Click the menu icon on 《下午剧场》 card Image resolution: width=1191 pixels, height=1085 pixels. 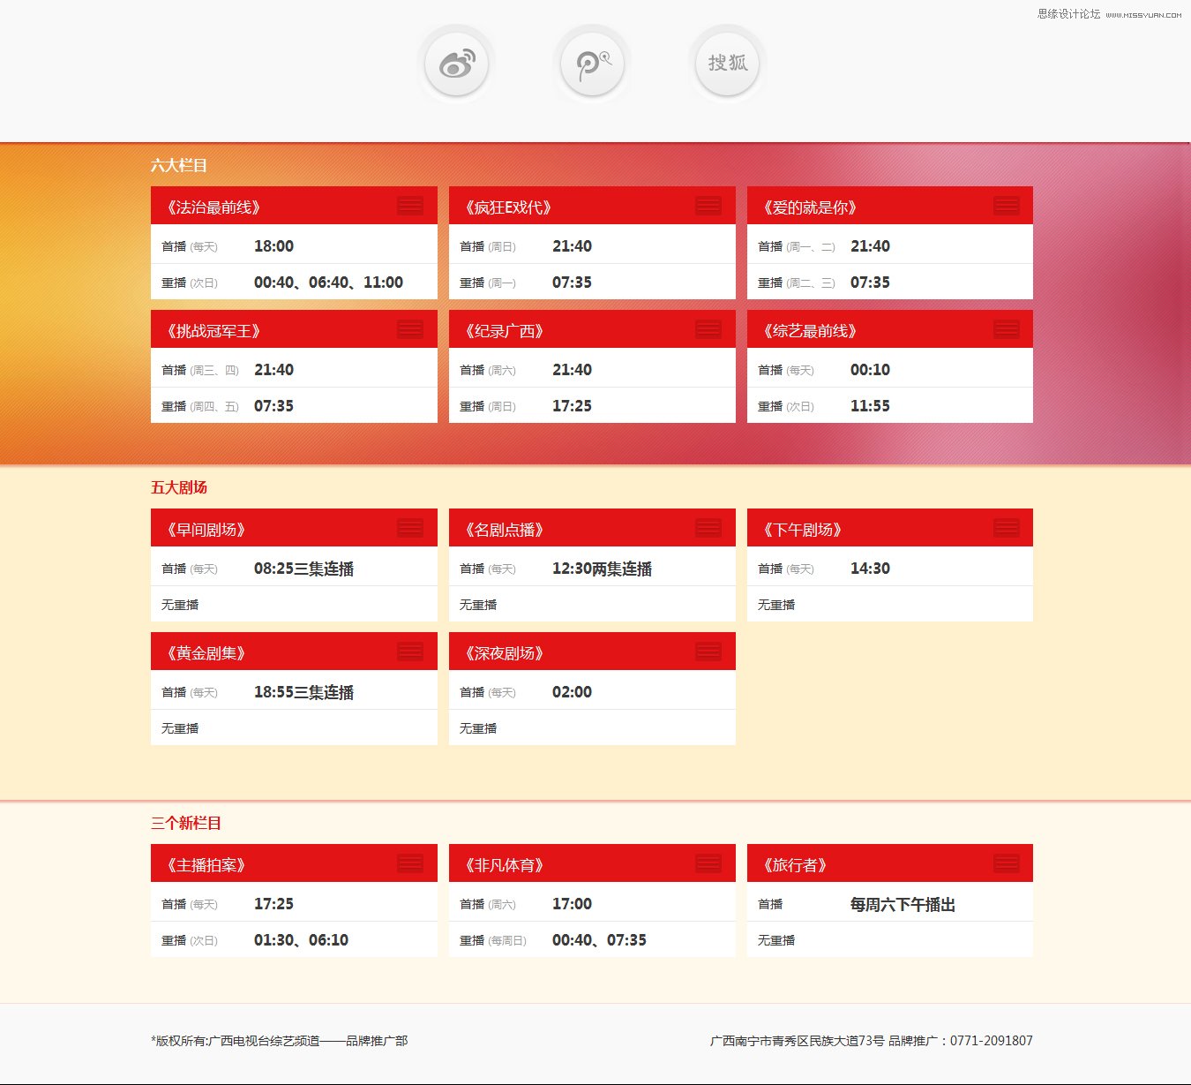[1007, 528]
